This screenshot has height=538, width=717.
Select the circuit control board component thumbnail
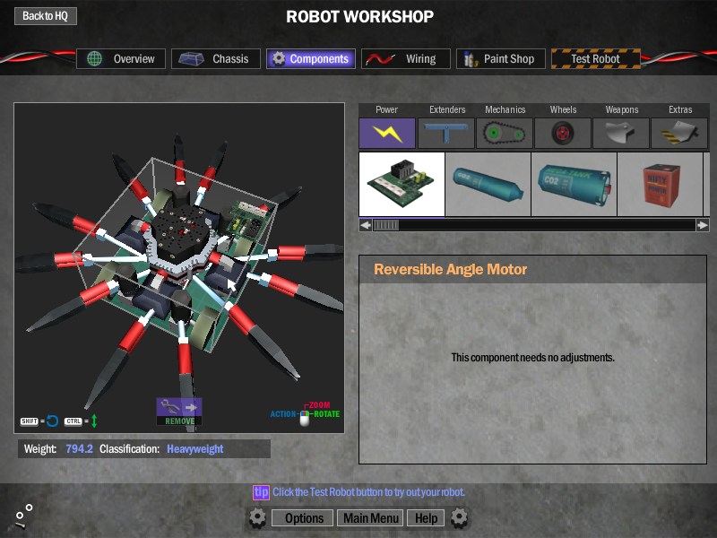tap(402, 184)
